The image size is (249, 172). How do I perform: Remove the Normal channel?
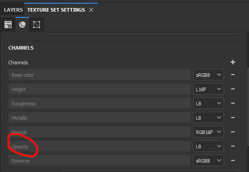pyautogui.click(x=233, y=132)
